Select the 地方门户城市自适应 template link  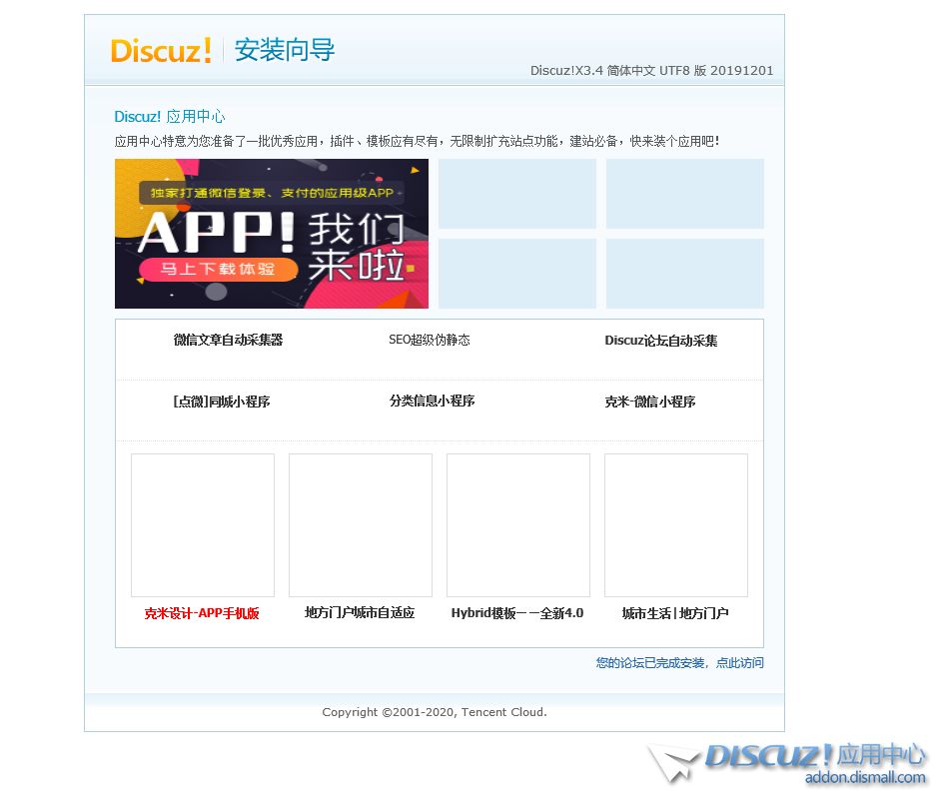click(360, 613)
